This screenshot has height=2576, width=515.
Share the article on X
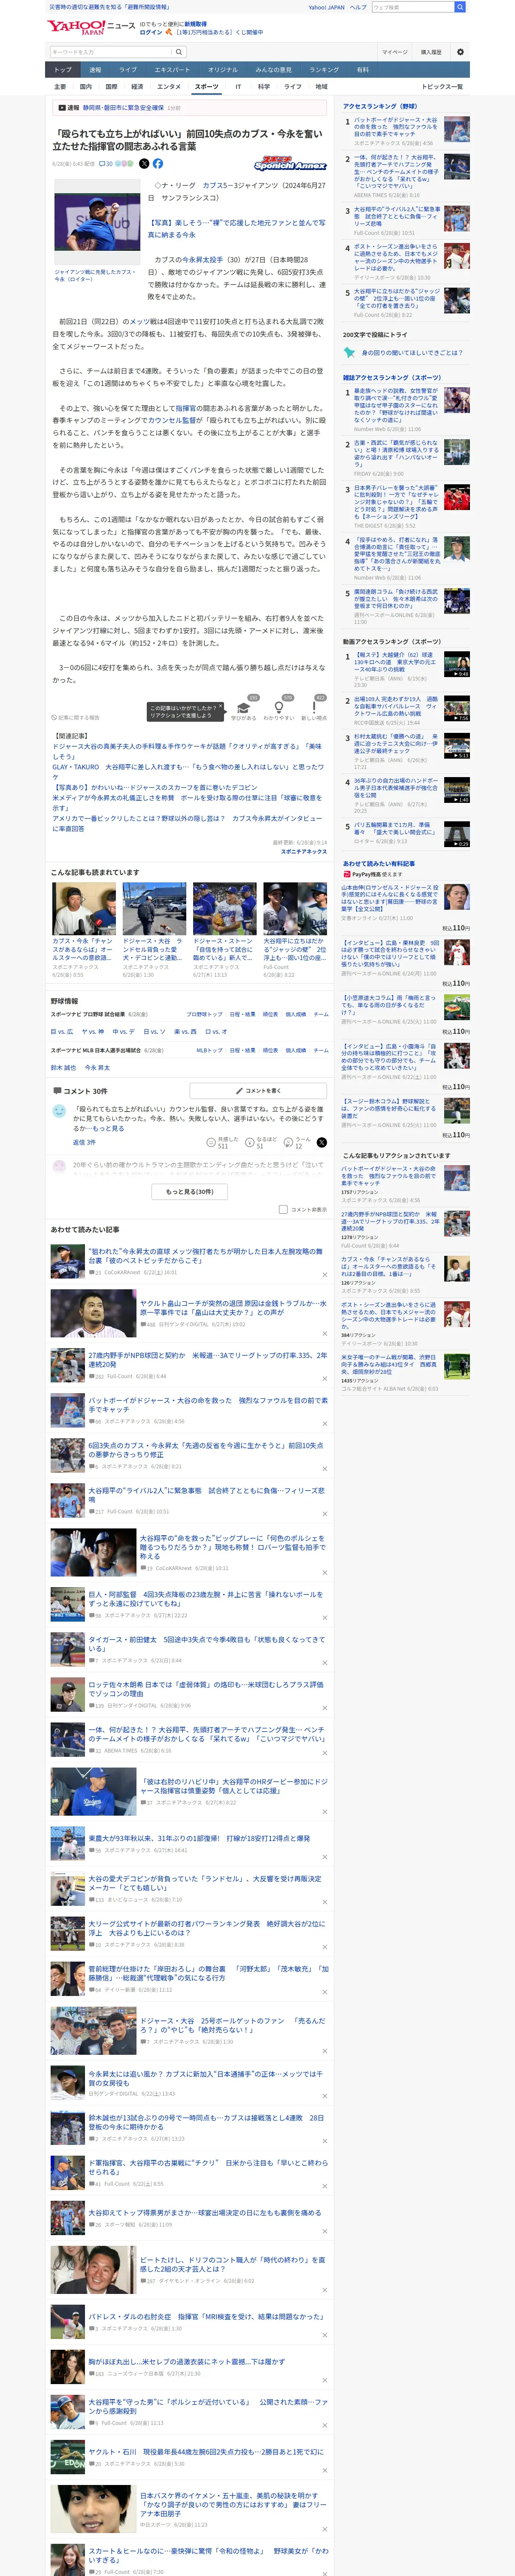(144, 163)
